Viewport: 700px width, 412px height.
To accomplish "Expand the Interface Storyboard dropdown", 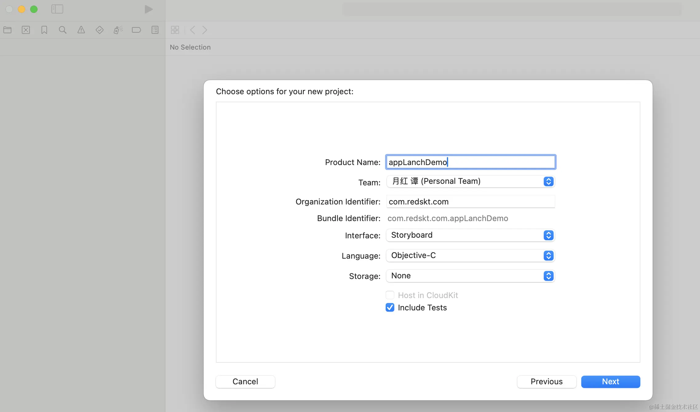I will pyautogui.click(x=470, y=235).
